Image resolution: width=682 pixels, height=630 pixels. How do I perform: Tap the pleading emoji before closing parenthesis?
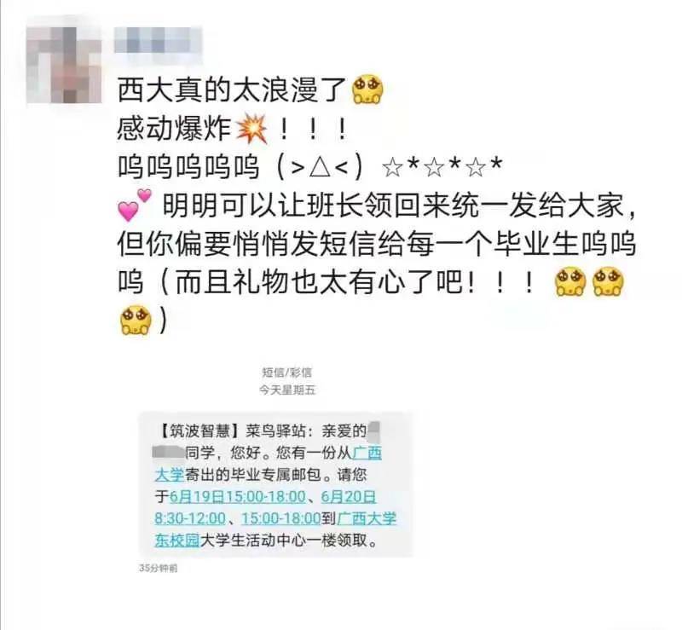coord(136,321)
